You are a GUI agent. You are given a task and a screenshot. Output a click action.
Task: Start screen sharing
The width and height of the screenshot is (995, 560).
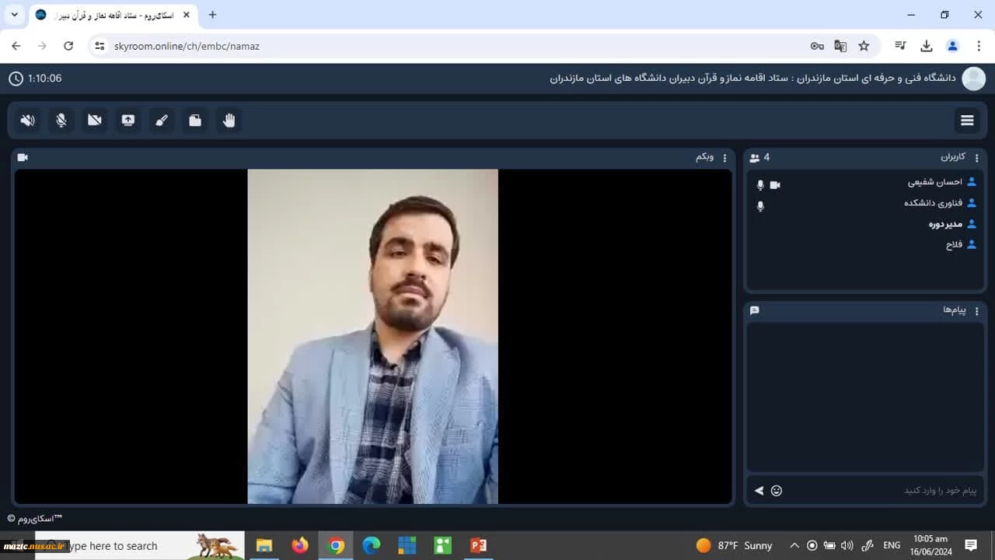pyautogui.click(x=128, y=120)
